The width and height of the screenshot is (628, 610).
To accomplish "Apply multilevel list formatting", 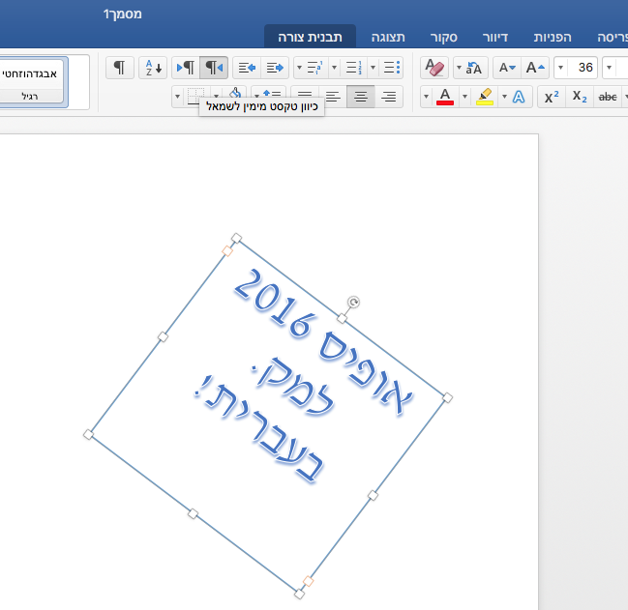I will tap(315, 68).
